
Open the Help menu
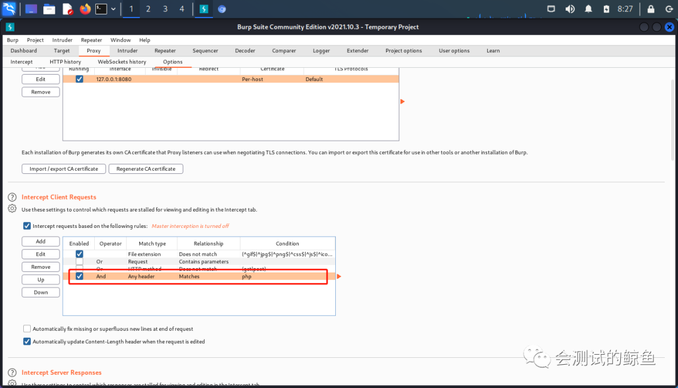[144, 40]
